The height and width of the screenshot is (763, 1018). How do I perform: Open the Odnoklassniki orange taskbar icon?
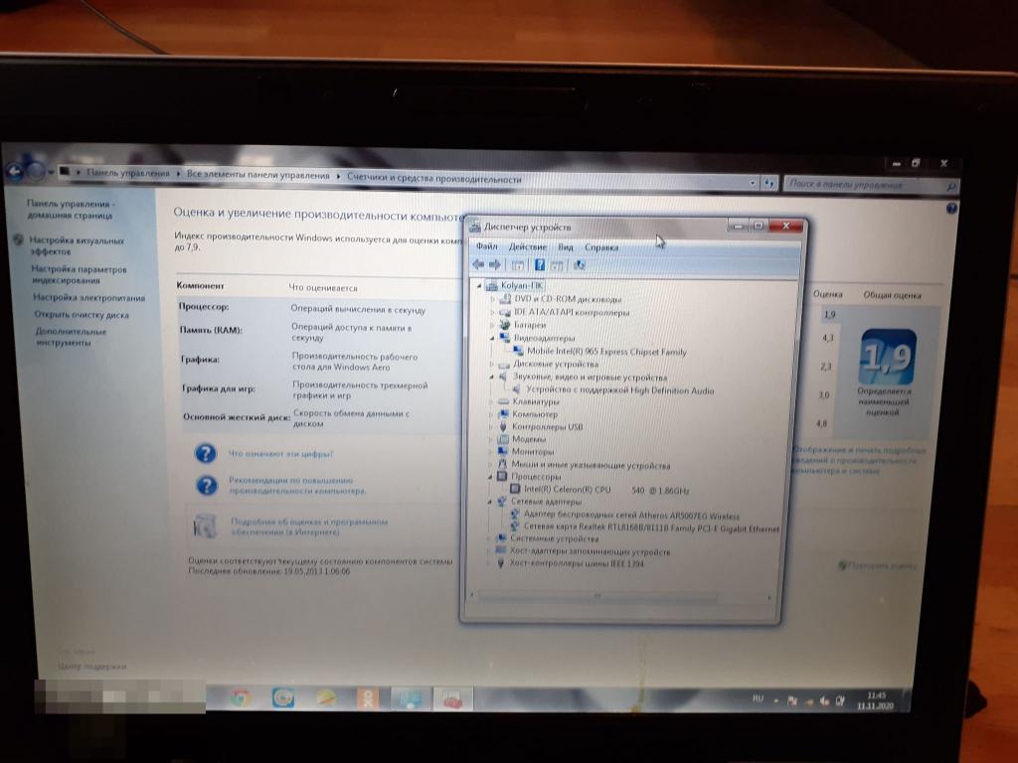point(368,698)
